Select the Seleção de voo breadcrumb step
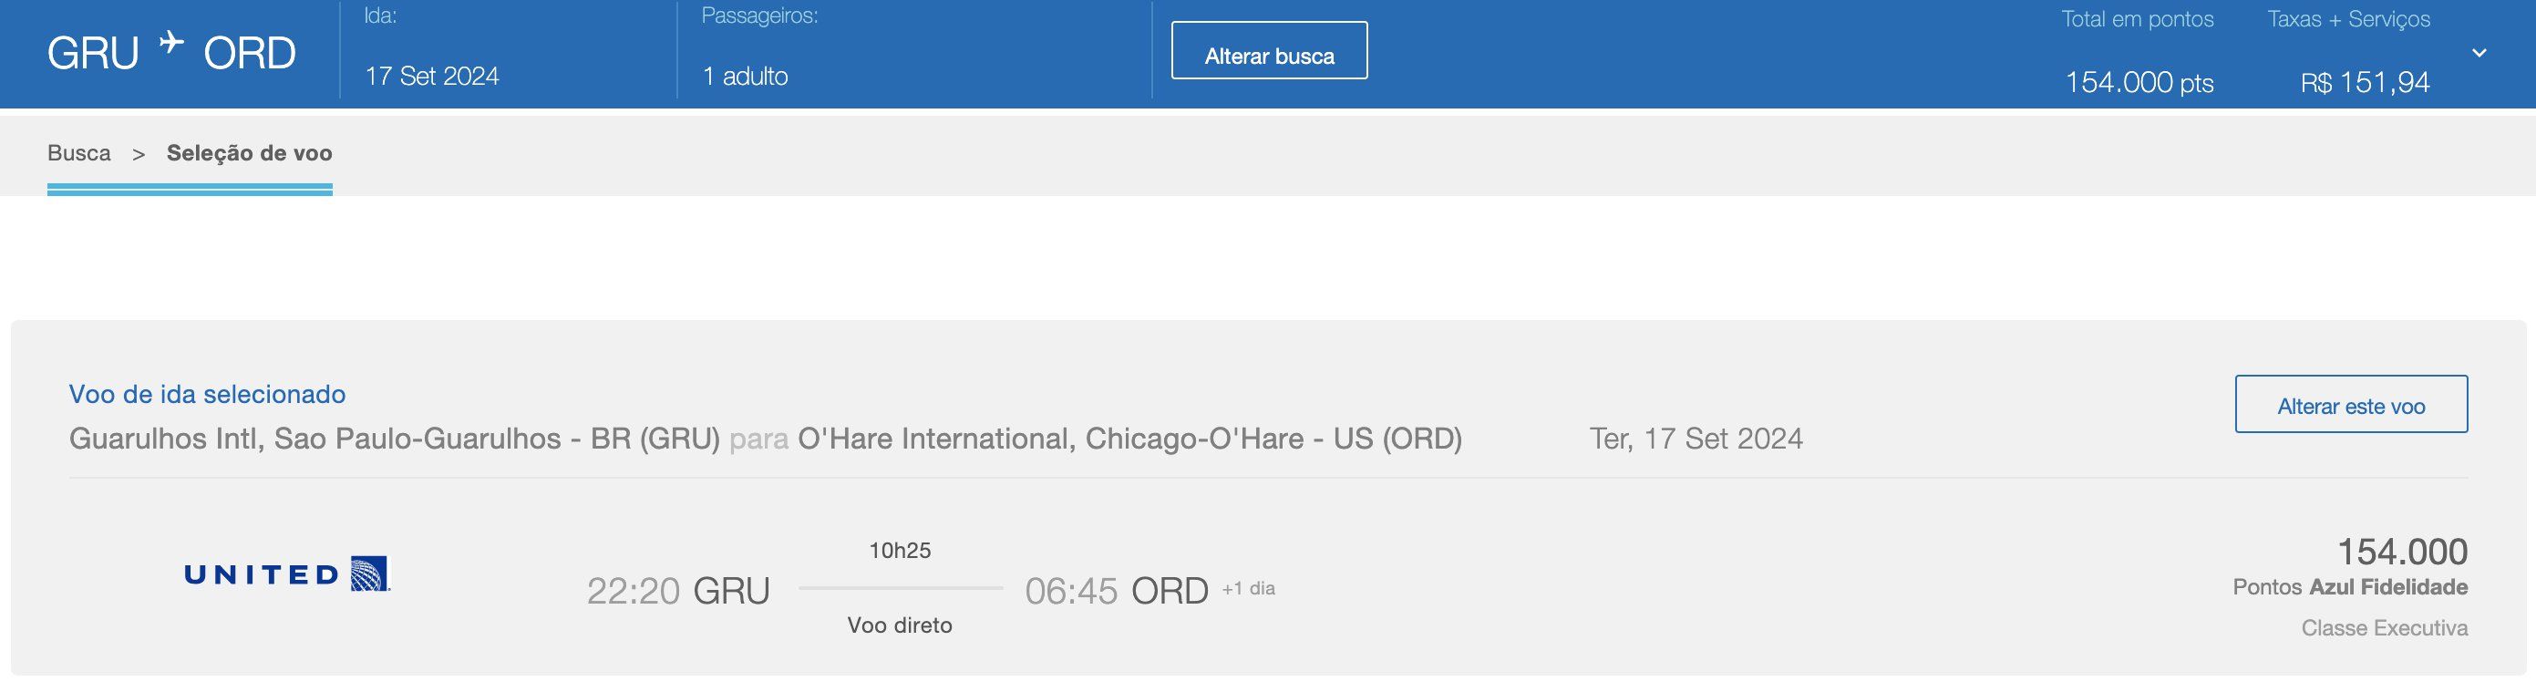Image resolution: width=2536 pixels, height=682 pixels. click(249, 153)
